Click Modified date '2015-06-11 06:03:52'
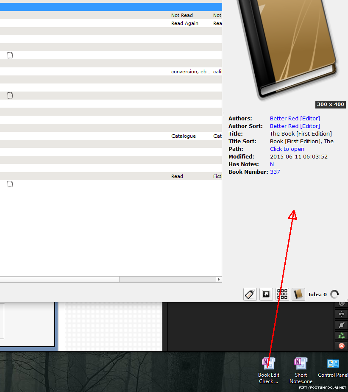 click(298, 157)
